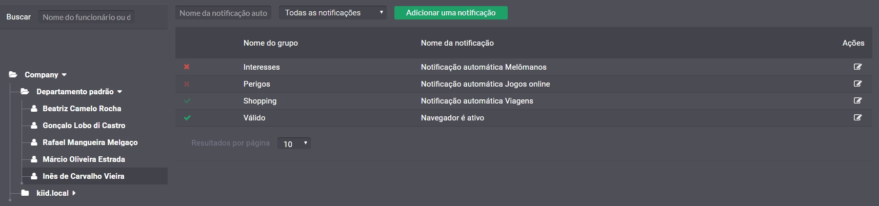Click the Adicionar uma notificação button
Viewport: 879px width, 206px height.
click(451, 13)
